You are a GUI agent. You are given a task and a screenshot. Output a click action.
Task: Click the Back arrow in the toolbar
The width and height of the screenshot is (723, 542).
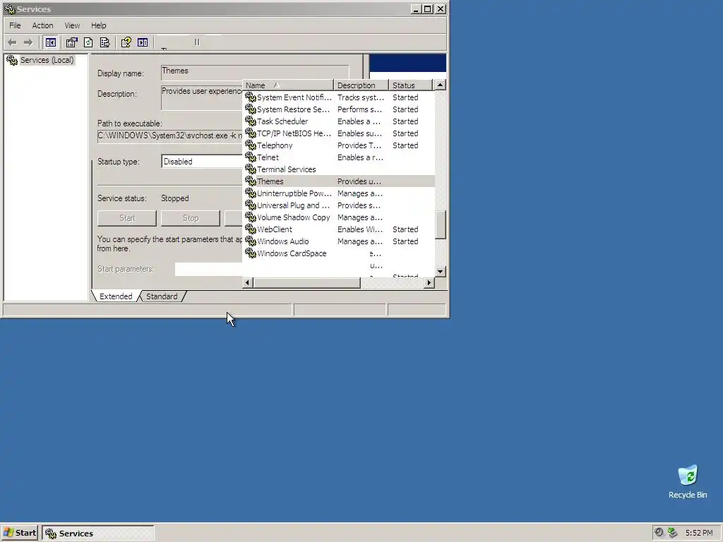click(x=12, y=42)
